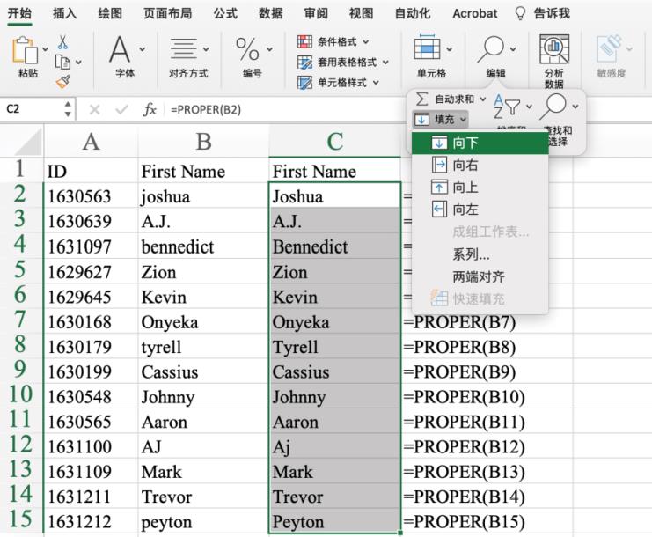Expand the Number (编号) format group
Viewport: 652px width, 537px height.
pos(253,55)
